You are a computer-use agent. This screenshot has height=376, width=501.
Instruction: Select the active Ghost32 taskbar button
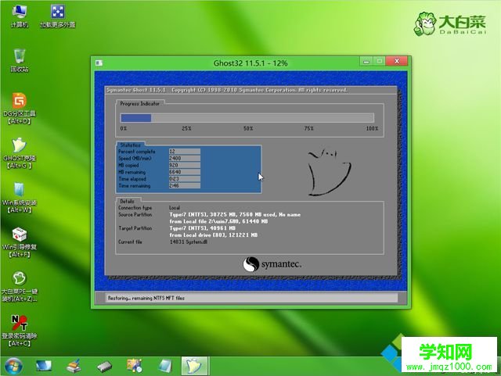pos(195,366)
